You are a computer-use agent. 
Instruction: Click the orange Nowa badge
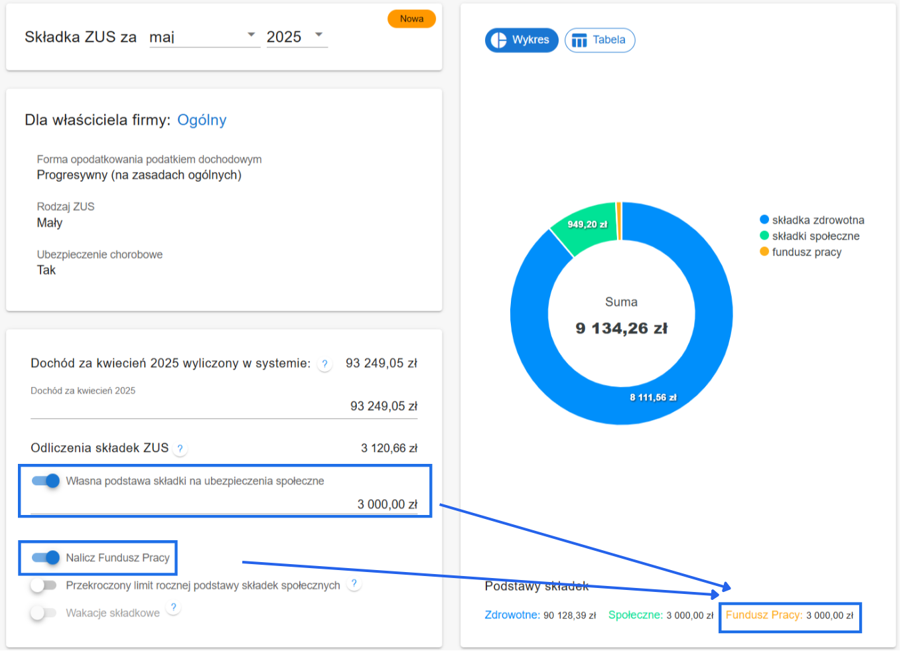(411, 19)
